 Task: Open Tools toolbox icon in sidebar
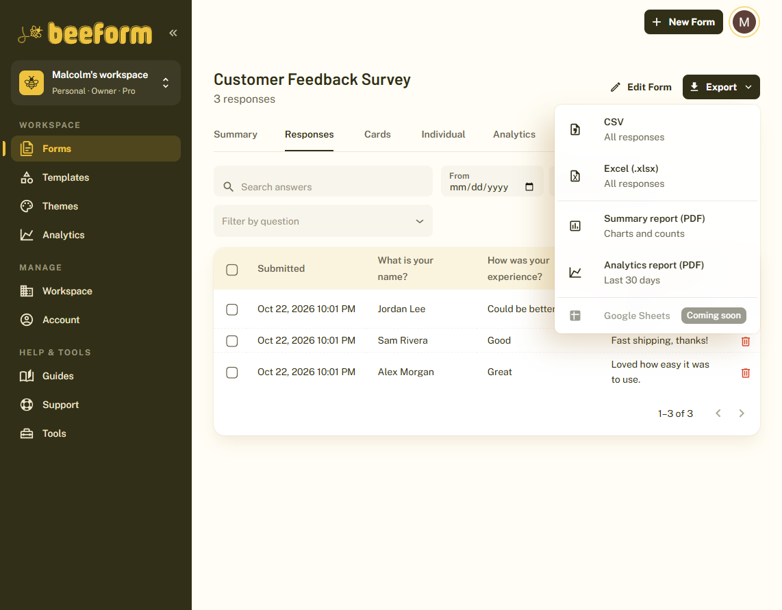(x=27, y=433)
